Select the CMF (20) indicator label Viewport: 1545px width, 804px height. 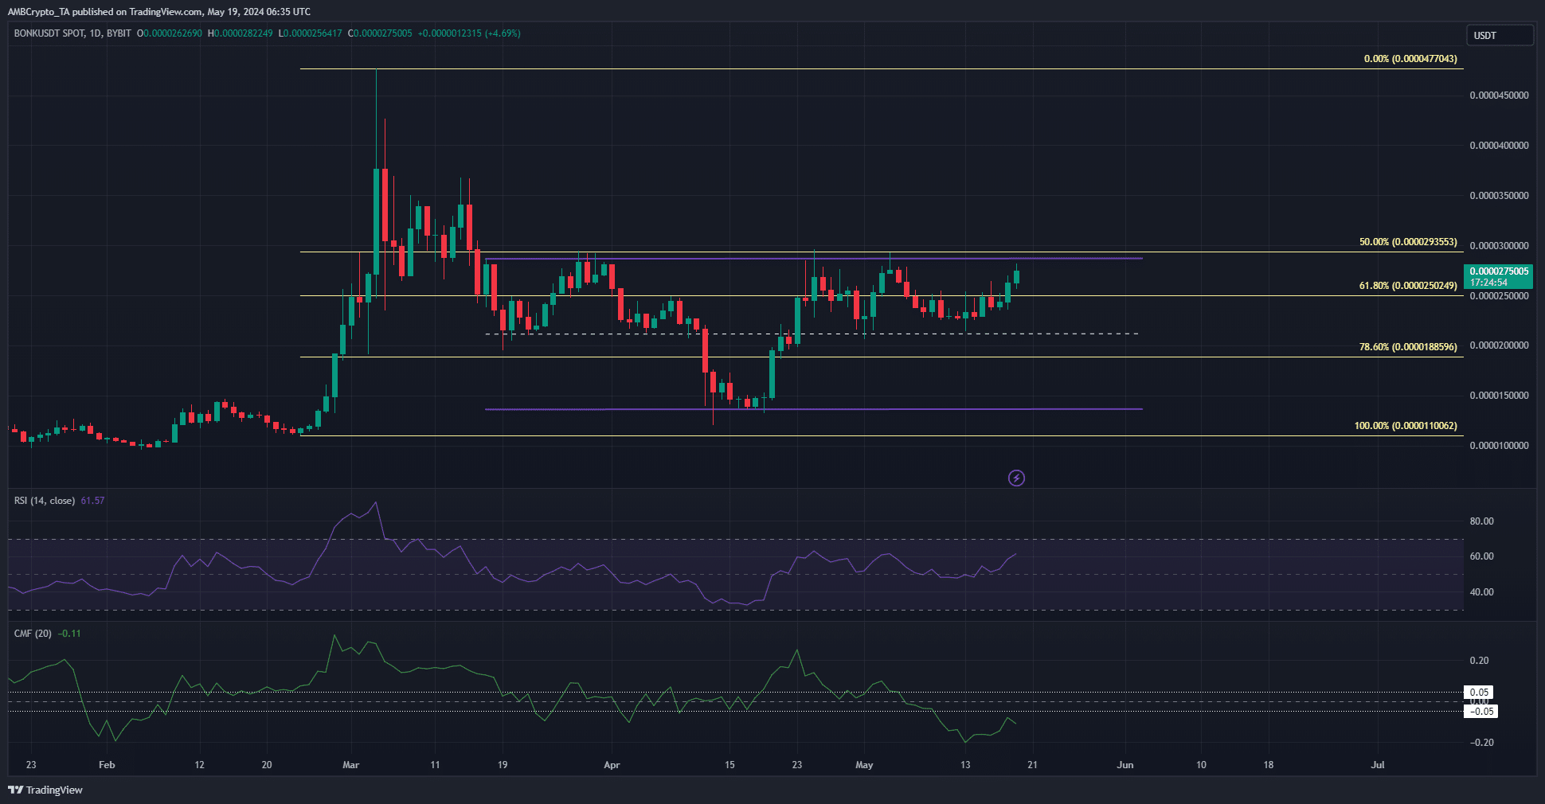(x=33, y=634)
